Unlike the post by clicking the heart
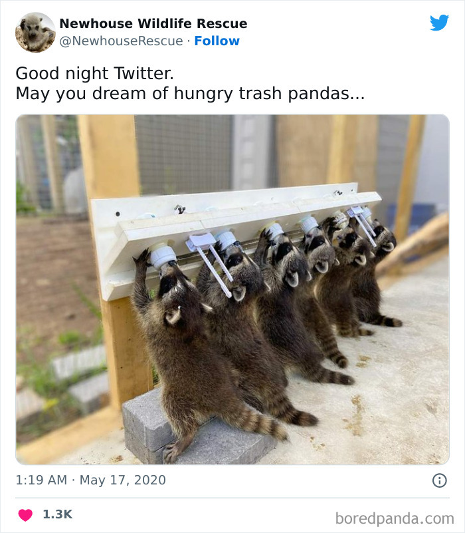 [x=25, y=513]
